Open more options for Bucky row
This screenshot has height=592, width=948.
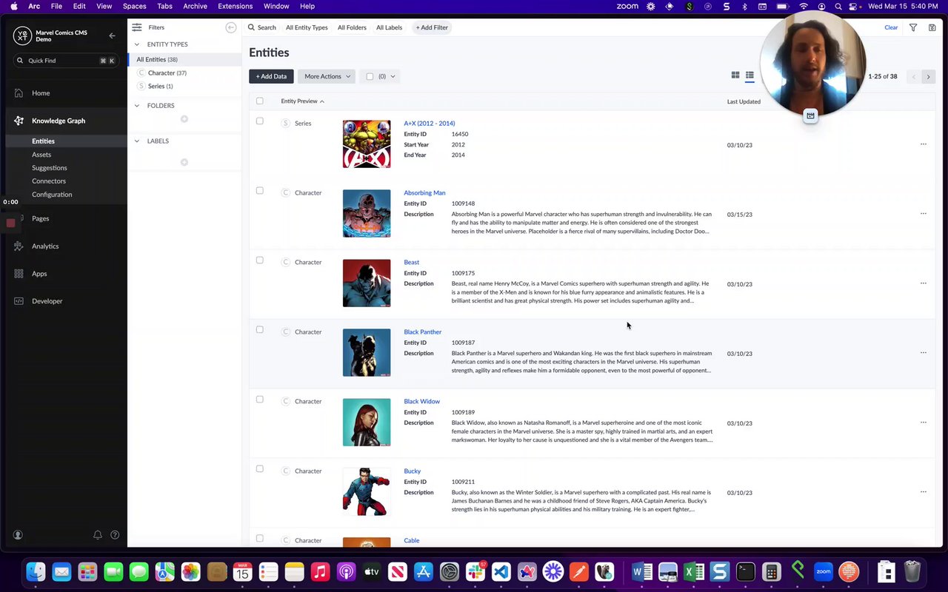924,492
